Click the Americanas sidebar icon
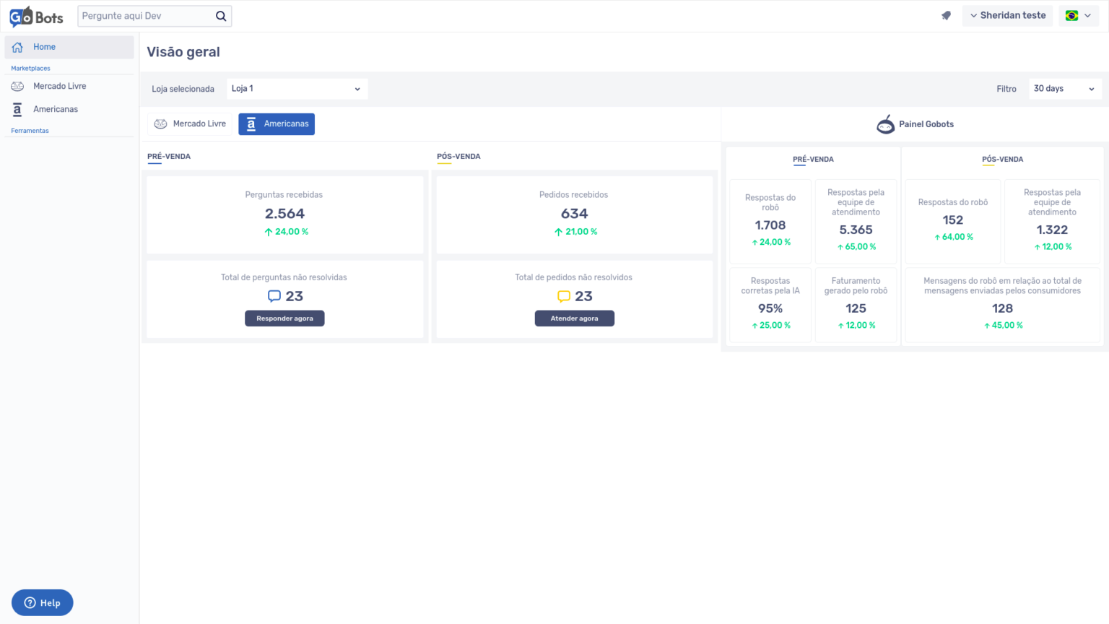 [17, 109]
